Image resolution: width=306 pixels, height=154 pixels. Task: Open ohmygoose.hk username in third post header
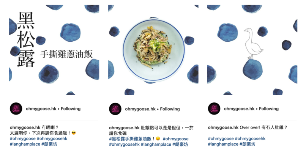click(x=239, y=108)
